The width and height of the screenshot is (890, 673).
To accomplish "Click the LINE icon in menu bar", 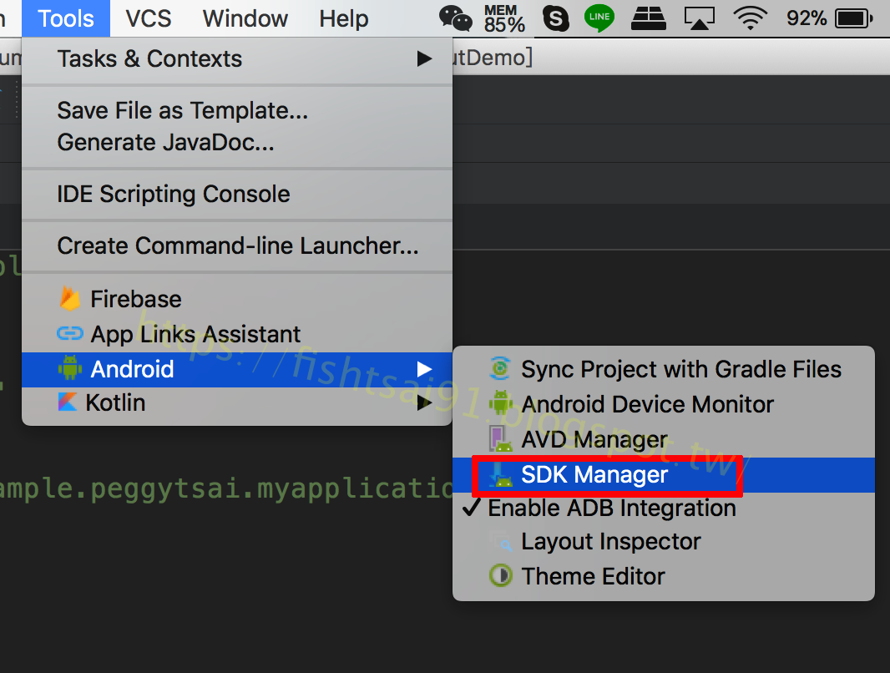I will pyautogui.click(x=599, y=18).
